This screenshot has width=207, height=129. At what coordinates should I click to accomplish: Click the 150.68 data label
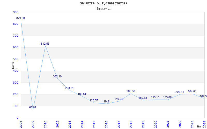143,98
